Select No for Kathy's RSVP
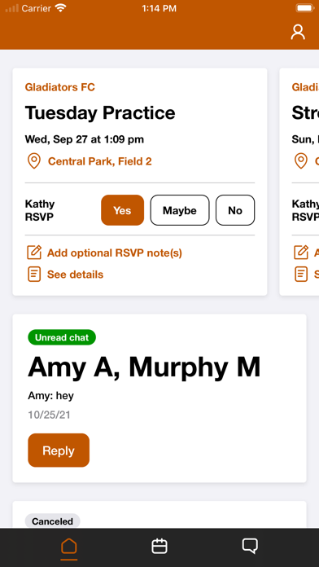 pos(235,210)
